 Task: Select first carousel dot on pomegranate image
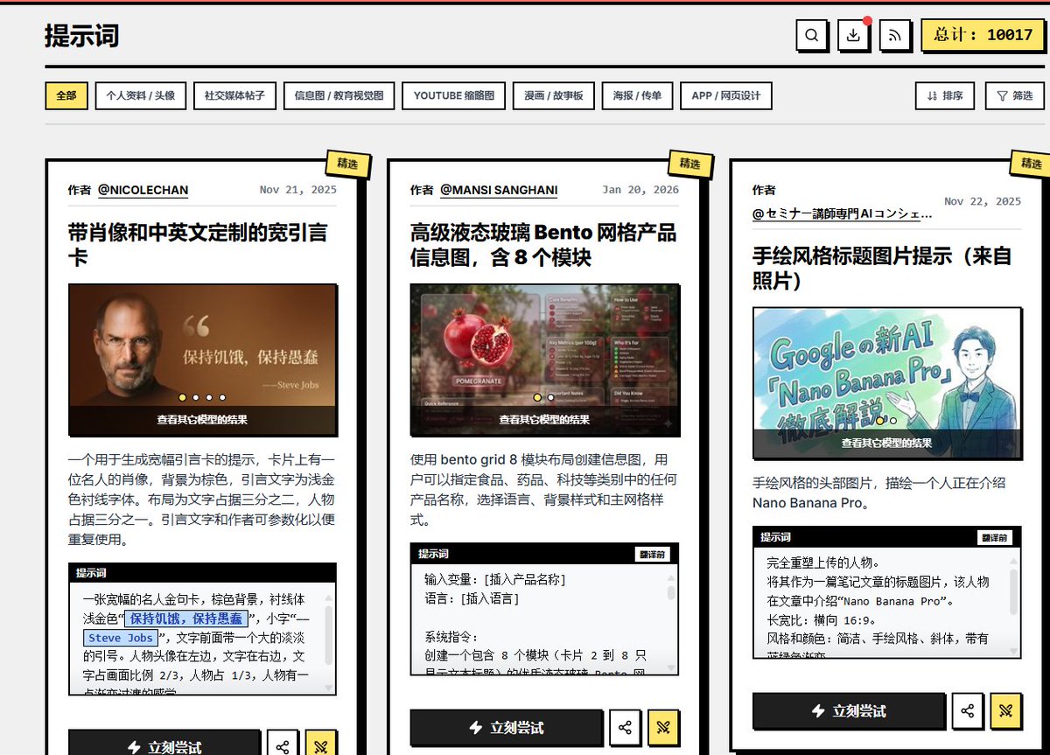(537, 397)
